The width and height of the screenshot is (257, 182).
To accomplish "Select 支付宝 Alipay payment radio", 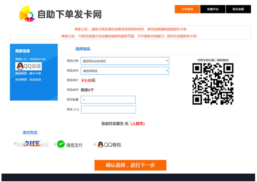I will pos(15,143).
